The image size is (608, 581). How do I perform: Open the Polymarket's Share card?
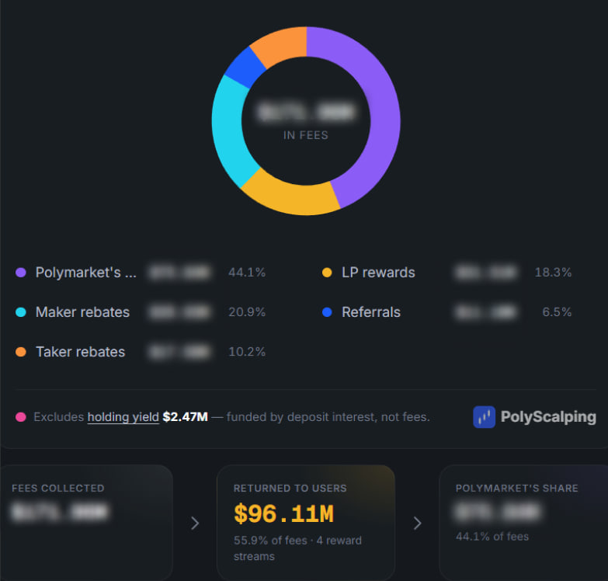pos(524,523)
